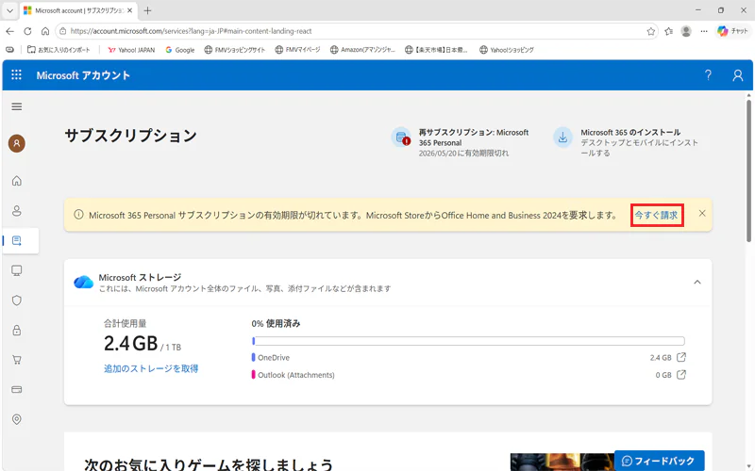Open Addresses location pin icon in sidebar
The width and height of the screenshot is (755, 471).
[x=17, y=419]
